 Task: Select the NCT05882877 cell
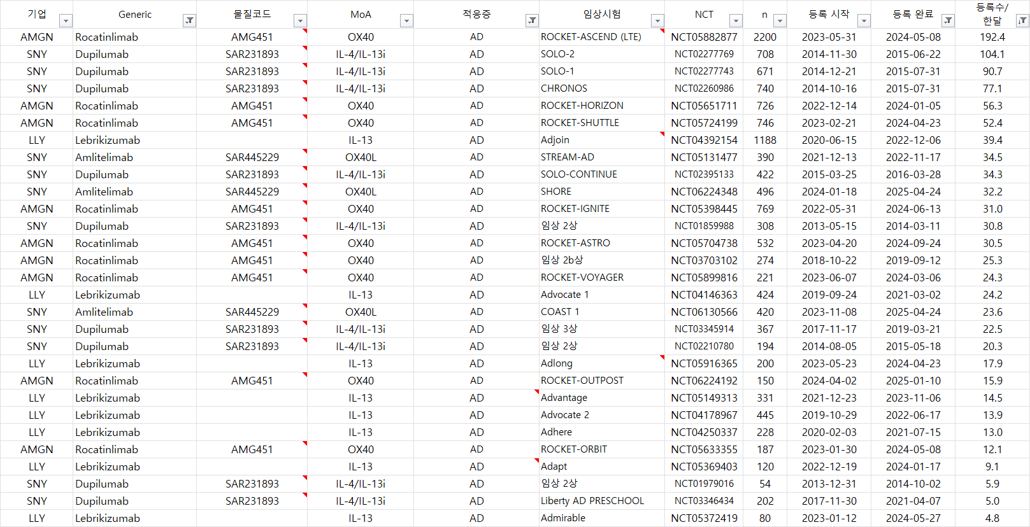pyautogui.click(x=704, y=37)
